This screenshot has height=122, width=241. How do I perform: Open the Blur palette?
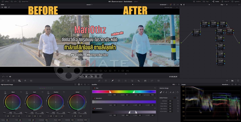tap(139, 81)
